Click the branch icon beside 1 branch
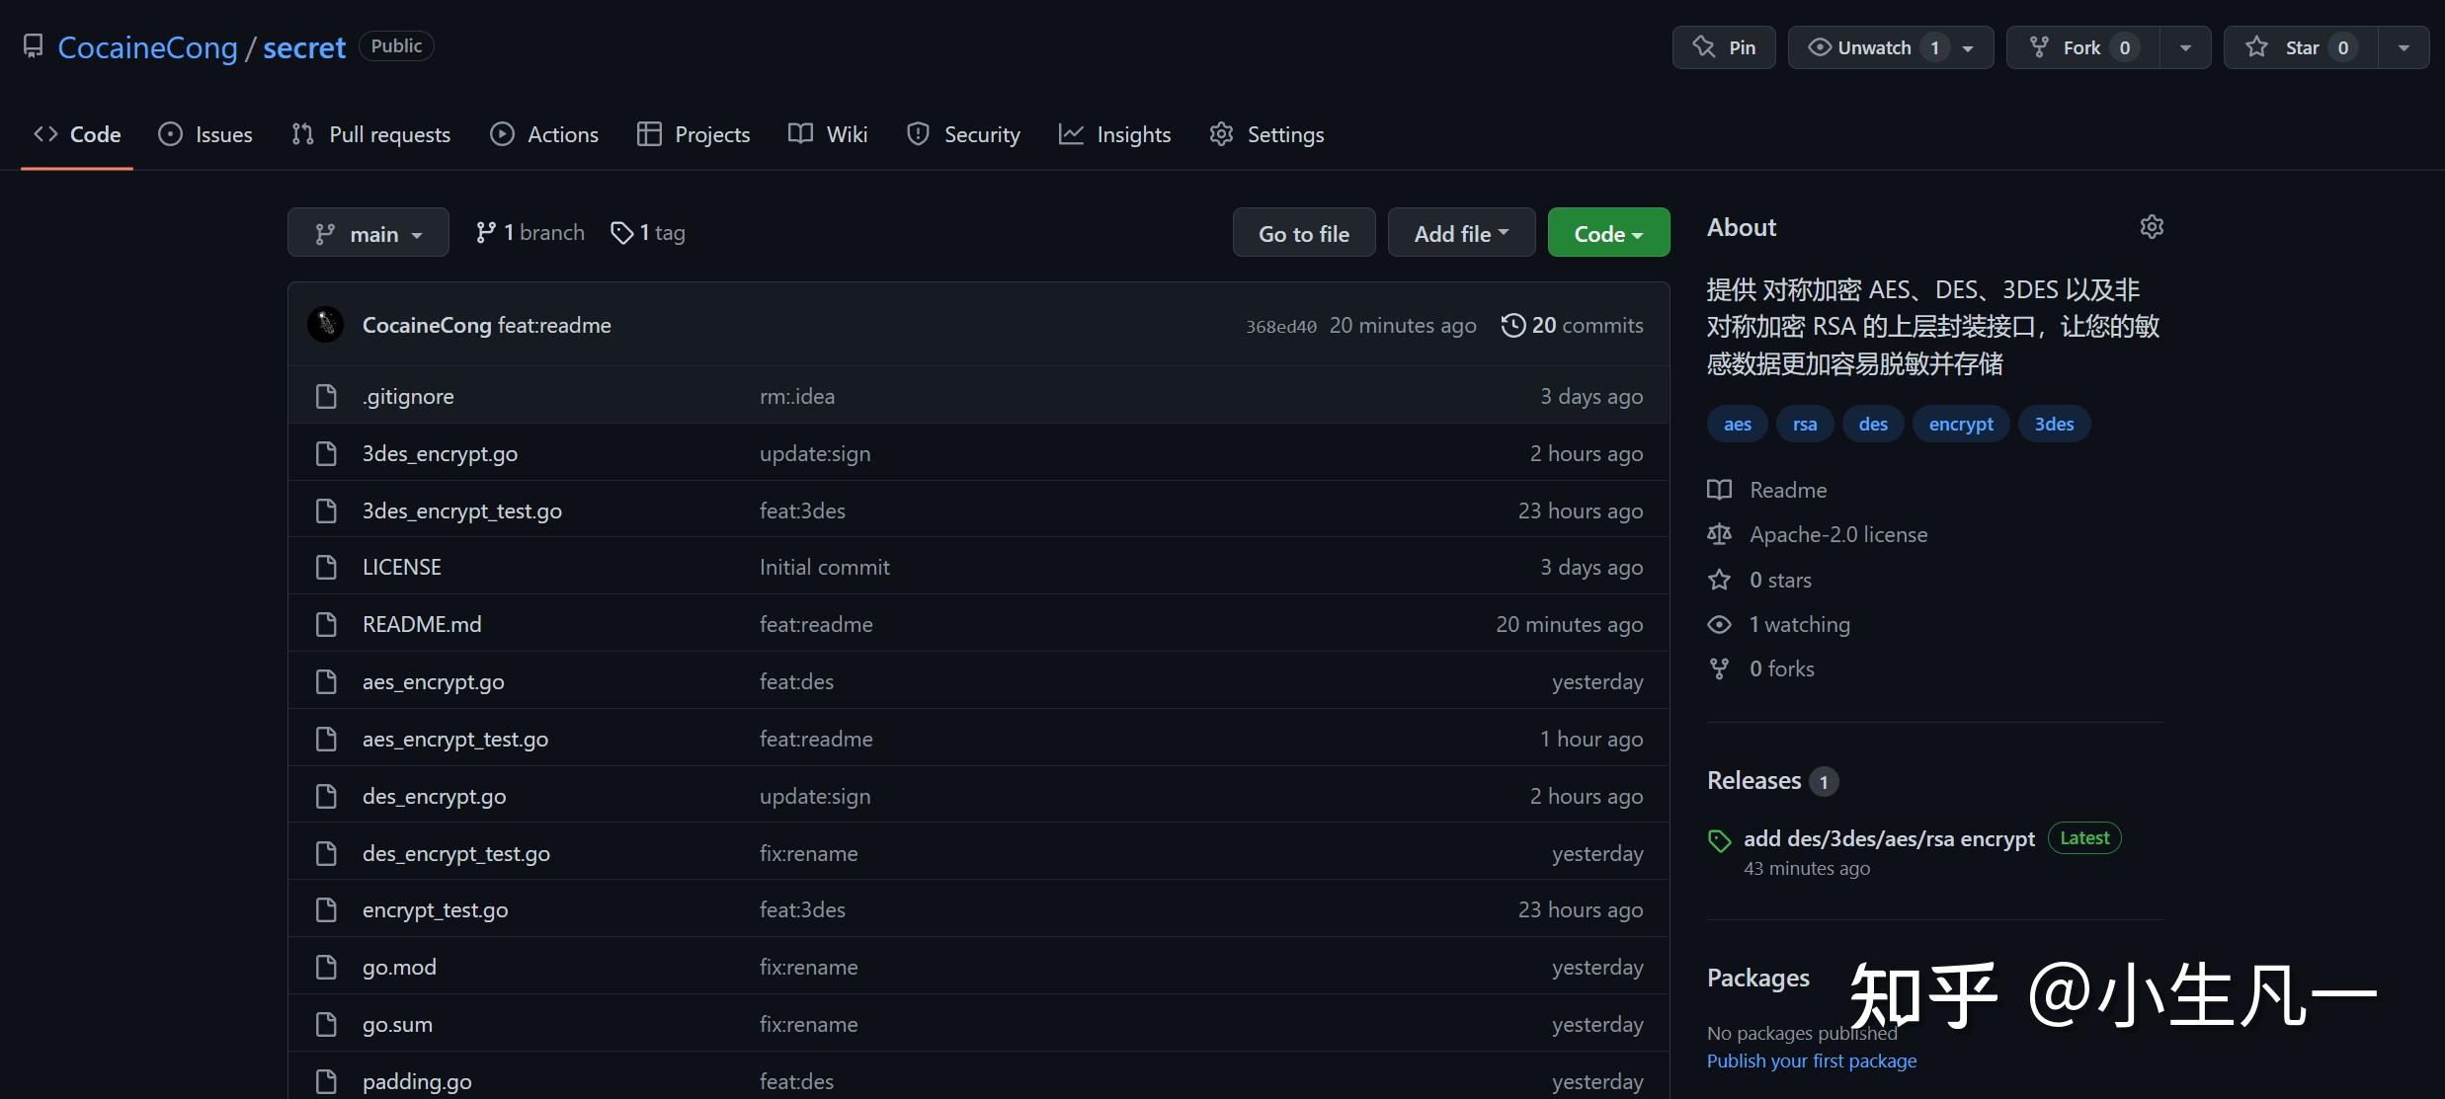The height and width of the screenshot is (1099, 2445). coord(485,233)
